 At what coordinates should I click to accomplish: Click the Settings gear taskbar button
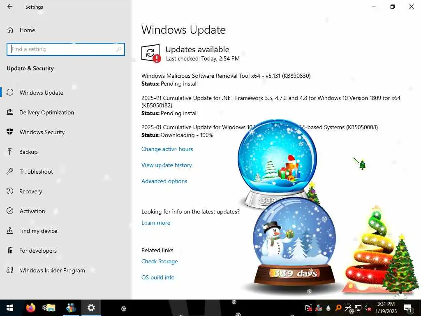(x=91, y=308)
